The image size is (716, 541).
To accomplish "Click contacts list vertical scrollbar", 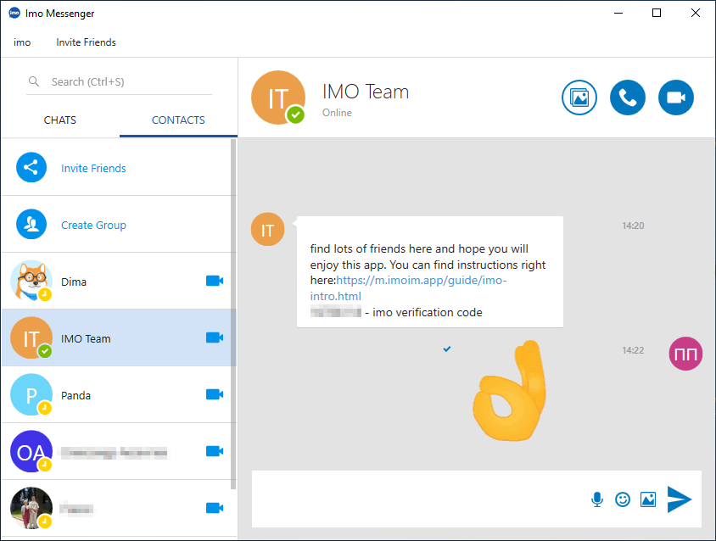I will click(x=233, y=314).
